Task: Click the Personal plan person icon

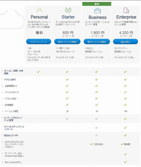Action: click(x=39, y=10)
